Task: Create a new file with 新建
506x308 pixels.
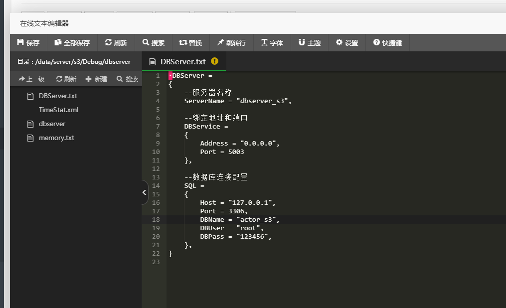Action: pos(96,79)
